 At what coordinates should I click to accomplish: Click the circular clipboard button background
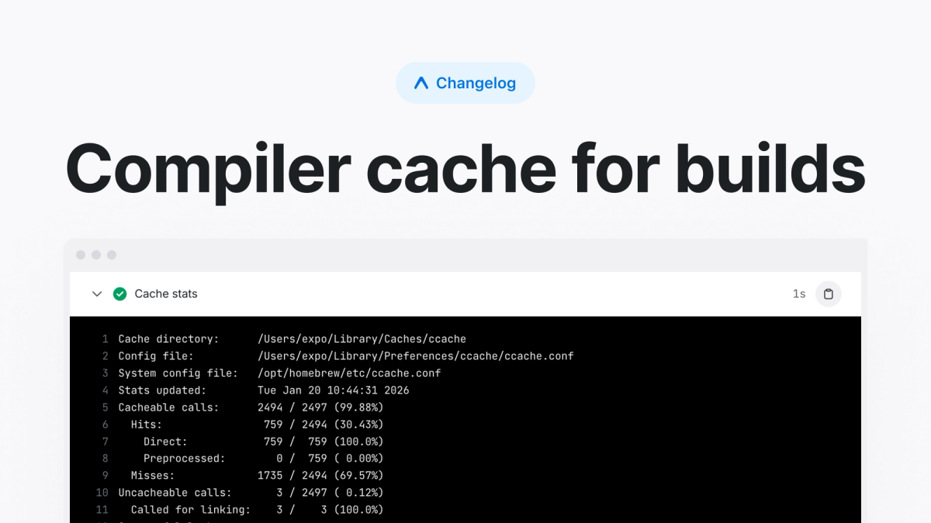click(x=828, y=294)
